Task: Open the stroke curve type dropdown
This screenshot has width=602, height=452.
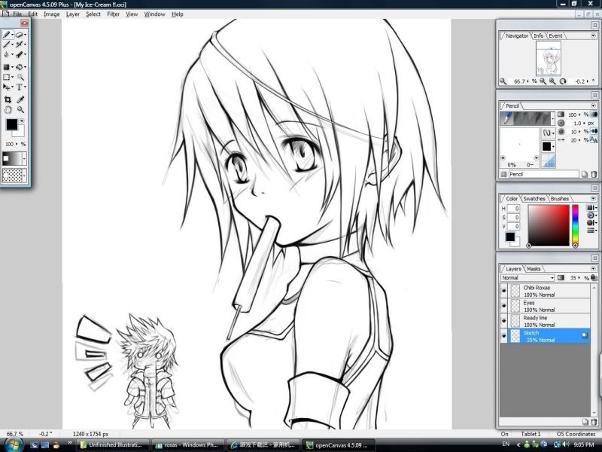Action: pos(547,133)
